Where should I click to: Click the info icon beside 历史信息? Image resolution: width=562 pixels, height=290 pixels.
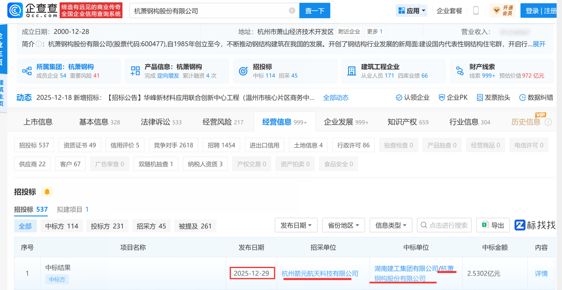click(548, 122)
